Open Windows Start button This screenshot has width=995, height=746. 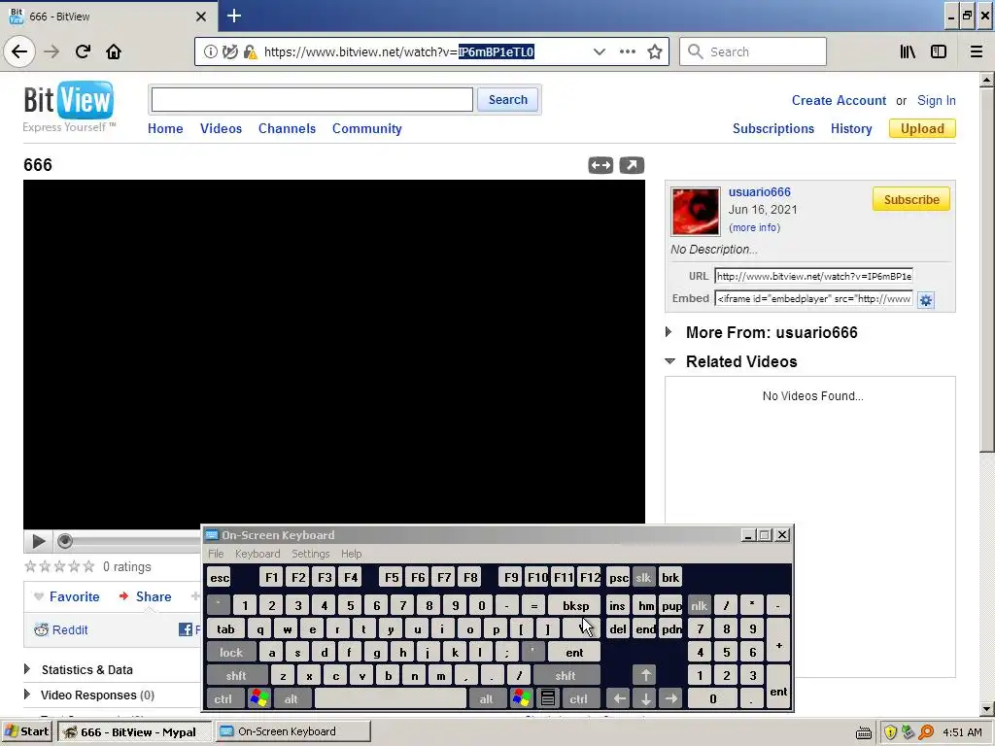click(x=26, y=731)
